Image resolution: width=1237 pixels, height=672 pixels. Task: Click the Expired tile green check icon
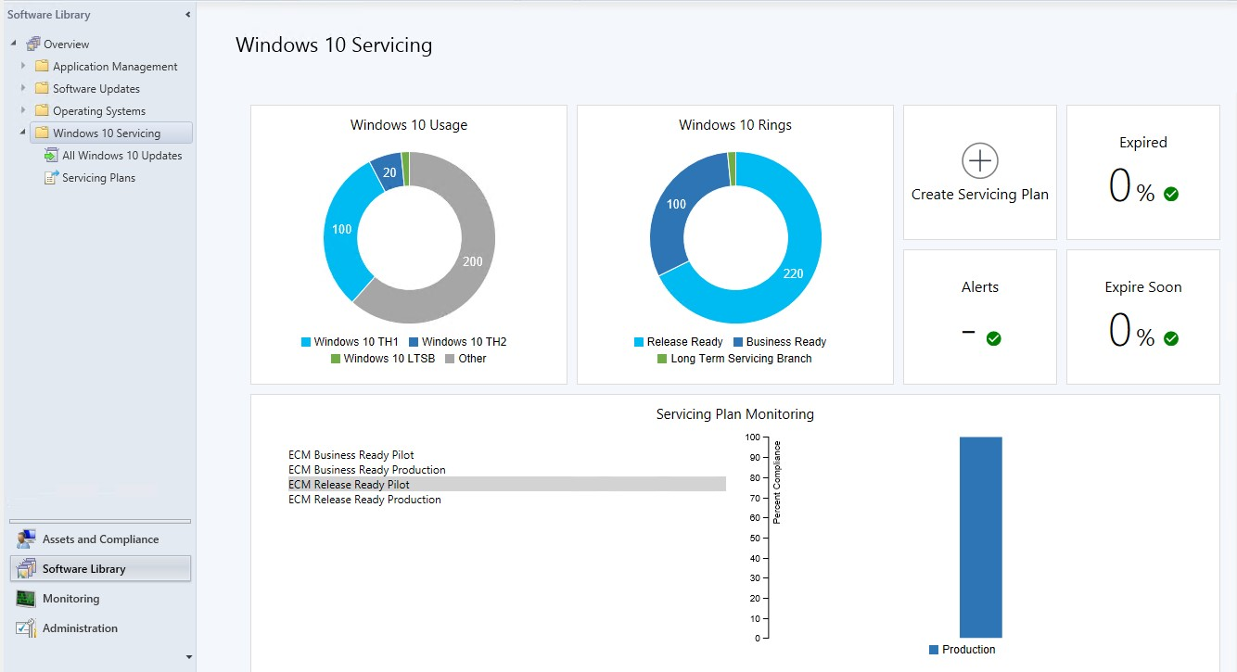tap(1171, 194)
